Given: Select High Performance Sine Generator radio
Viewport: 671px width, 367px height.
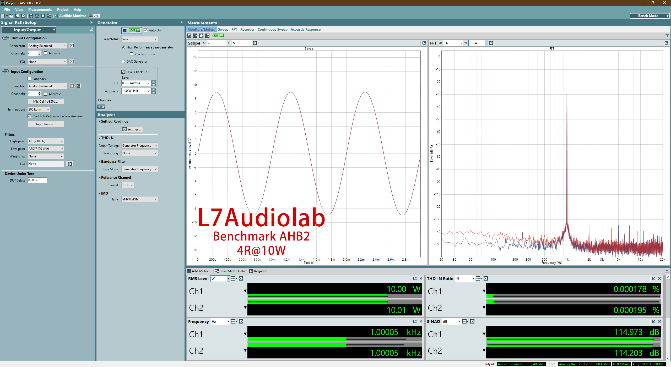Looking at the screenshot, I should click(x=123, y=47).
